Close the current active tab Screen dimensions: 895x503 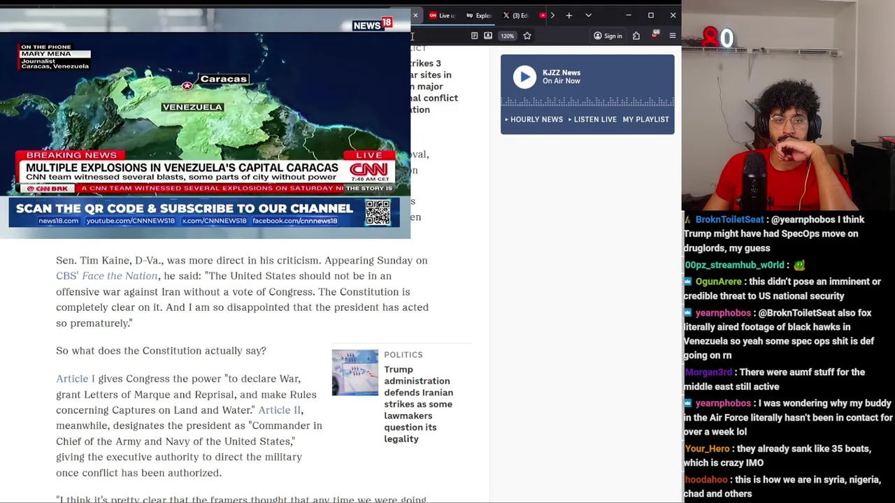coord(415,15)
